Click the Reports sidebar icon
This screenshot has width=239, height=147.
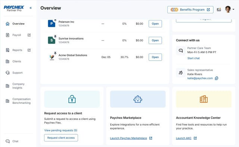coord(7,50)
